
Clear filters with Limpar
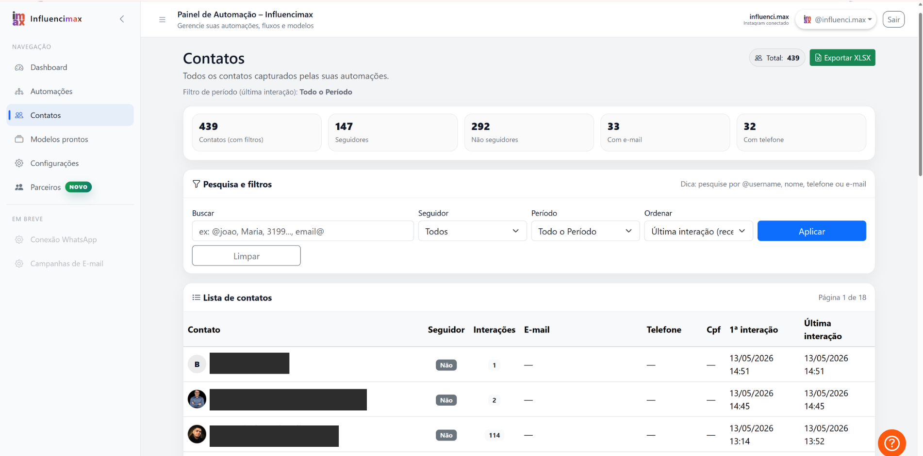tap(247, 256)
